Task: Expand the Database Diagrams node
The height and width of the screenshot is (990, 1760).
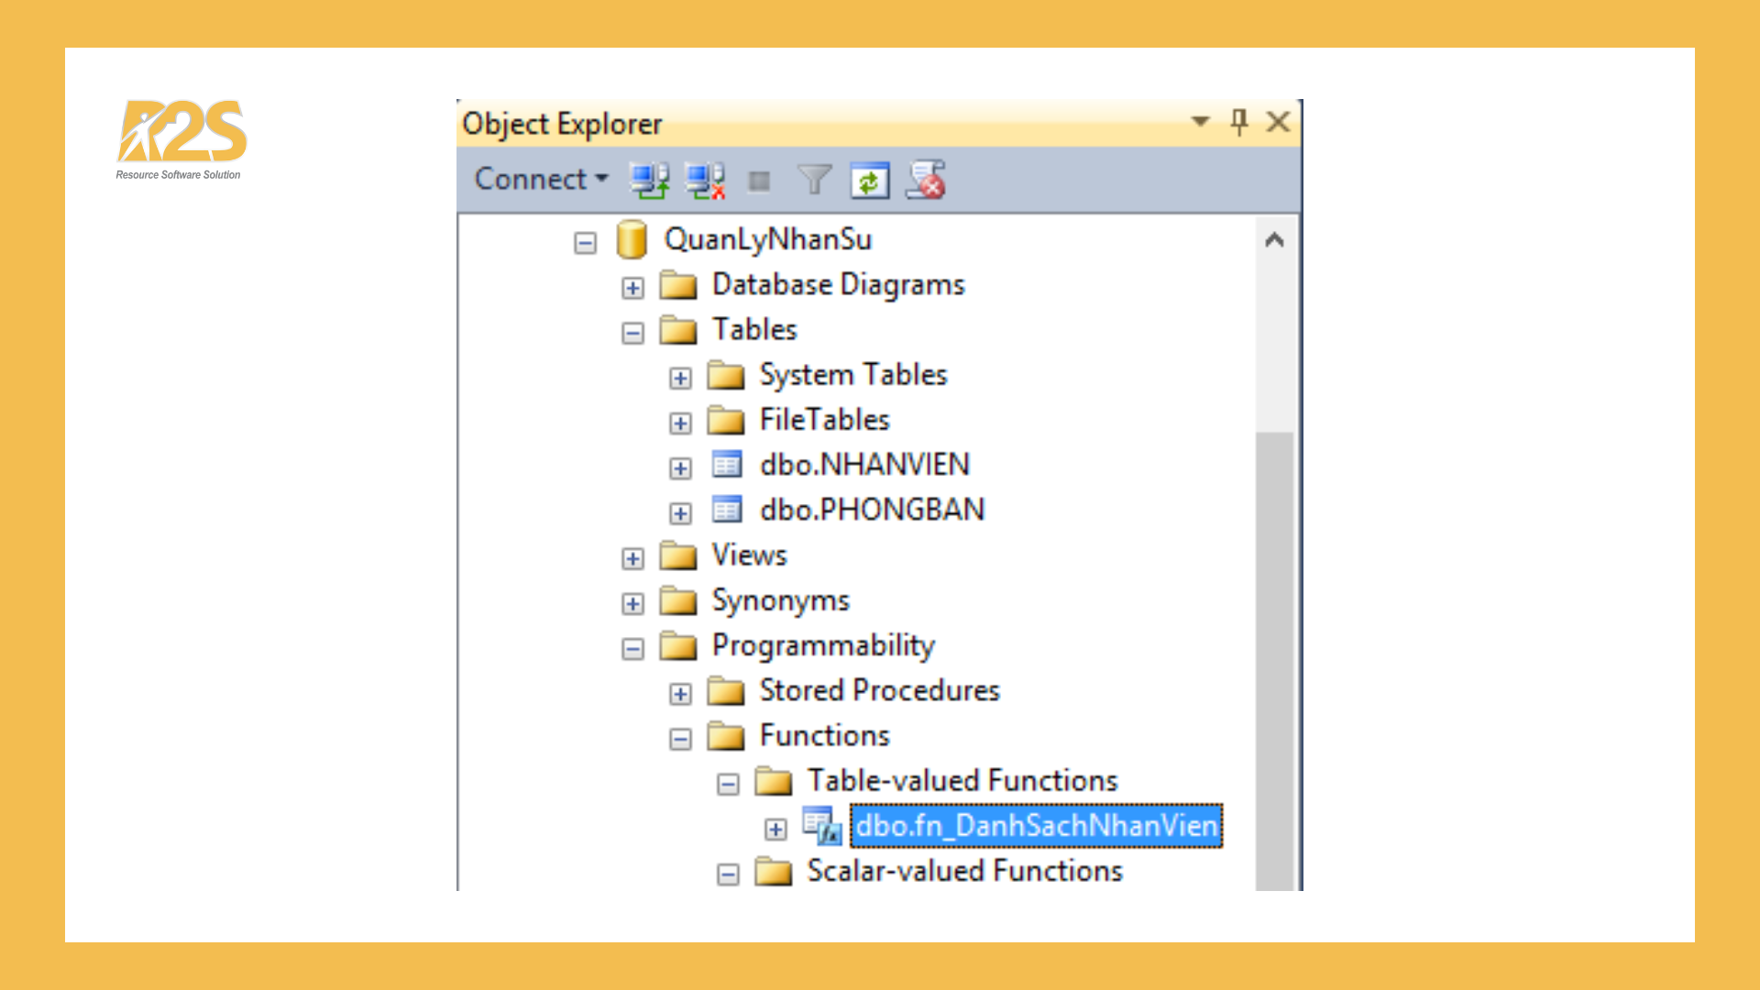Action: coord(632,286)
